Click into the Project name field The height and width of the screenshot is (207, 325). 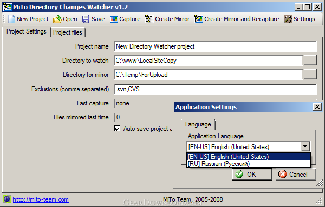pyautogui.click(x=216, y=46)
